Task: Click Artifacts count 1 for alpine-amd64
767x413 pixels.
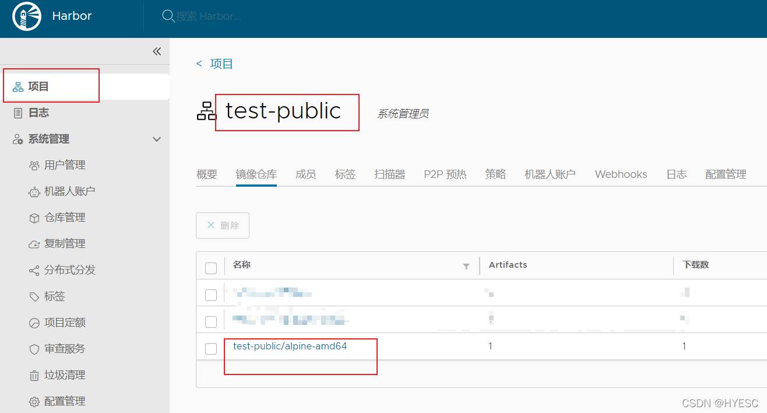Action: [x=491, y=346]
